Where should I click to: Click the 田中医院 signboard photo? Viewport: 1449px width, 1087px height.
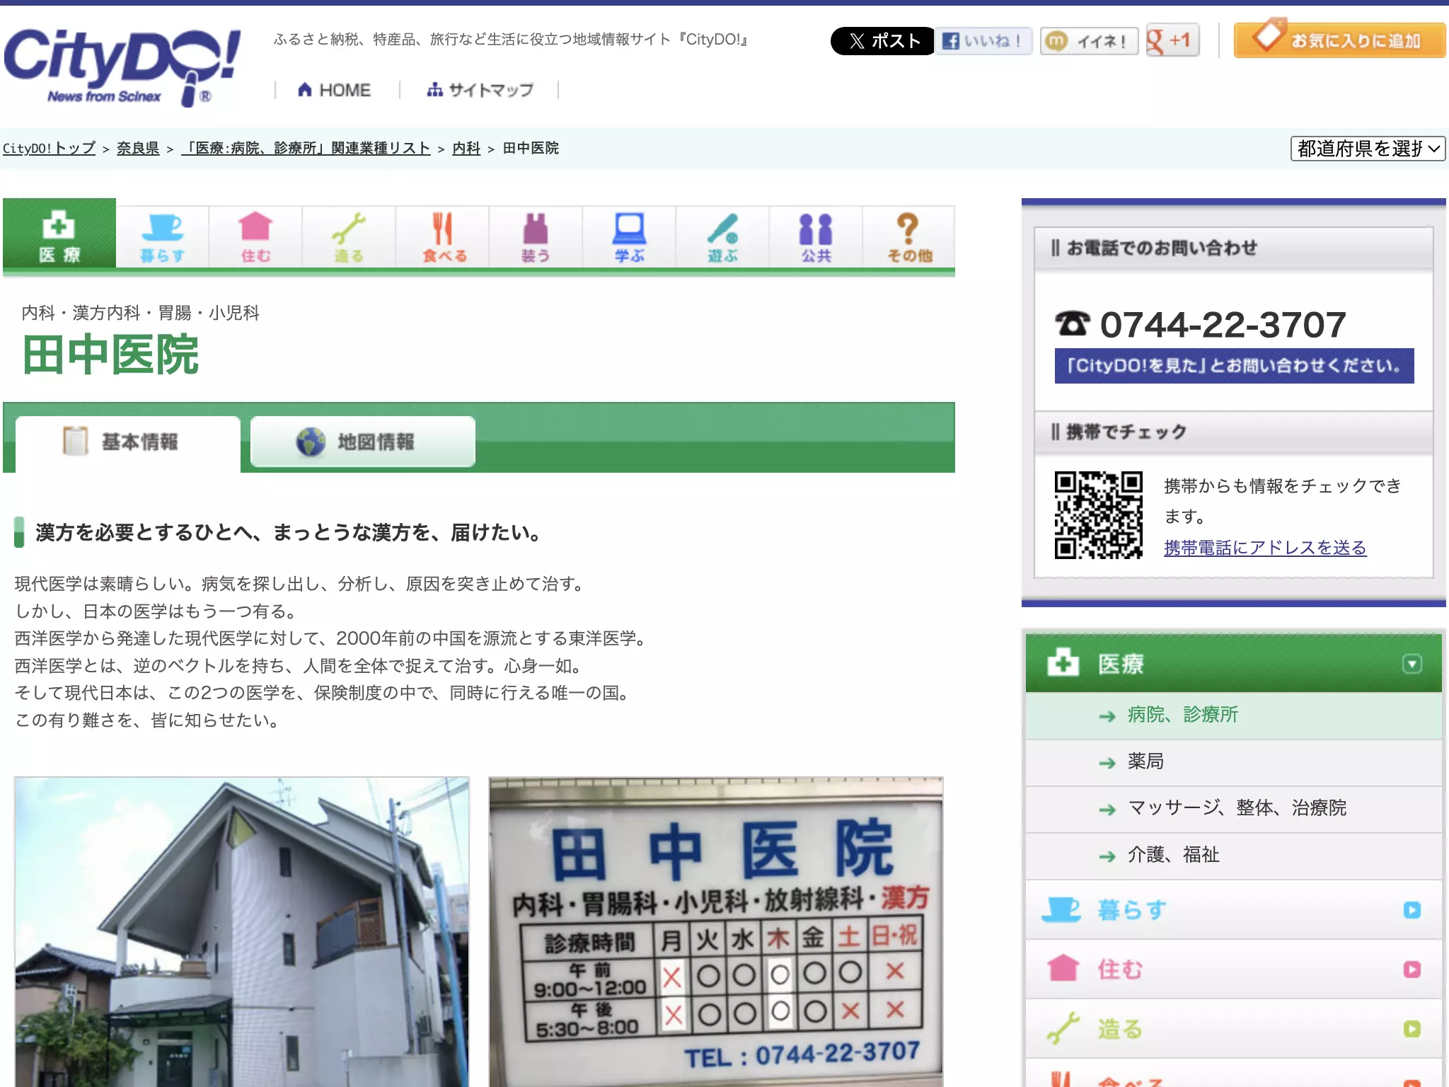[x=716, y=932]
